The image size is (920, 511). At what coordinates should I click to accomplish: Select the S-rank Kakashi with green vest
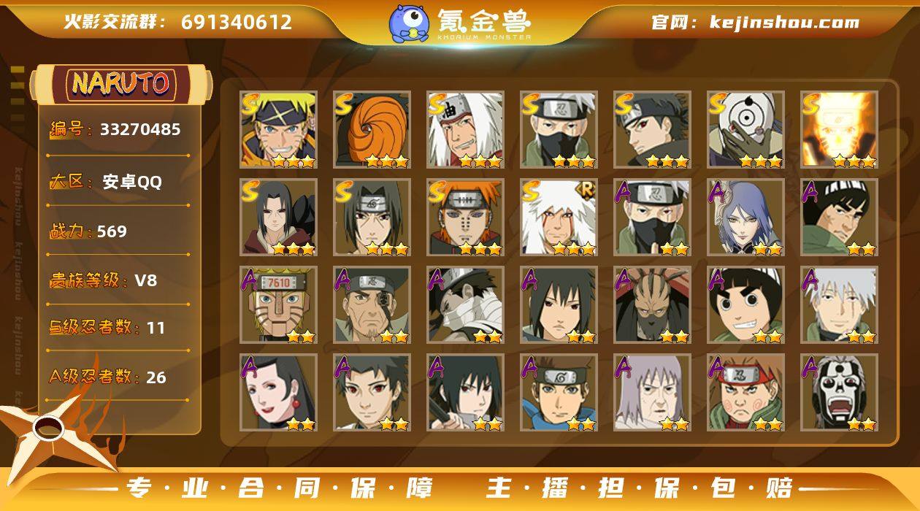559,129
